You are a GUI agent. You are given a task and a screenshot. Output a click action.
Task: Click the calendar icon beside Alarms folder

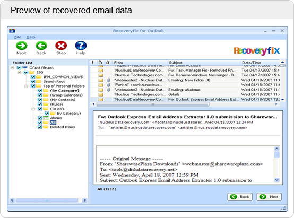pos(46,118)
